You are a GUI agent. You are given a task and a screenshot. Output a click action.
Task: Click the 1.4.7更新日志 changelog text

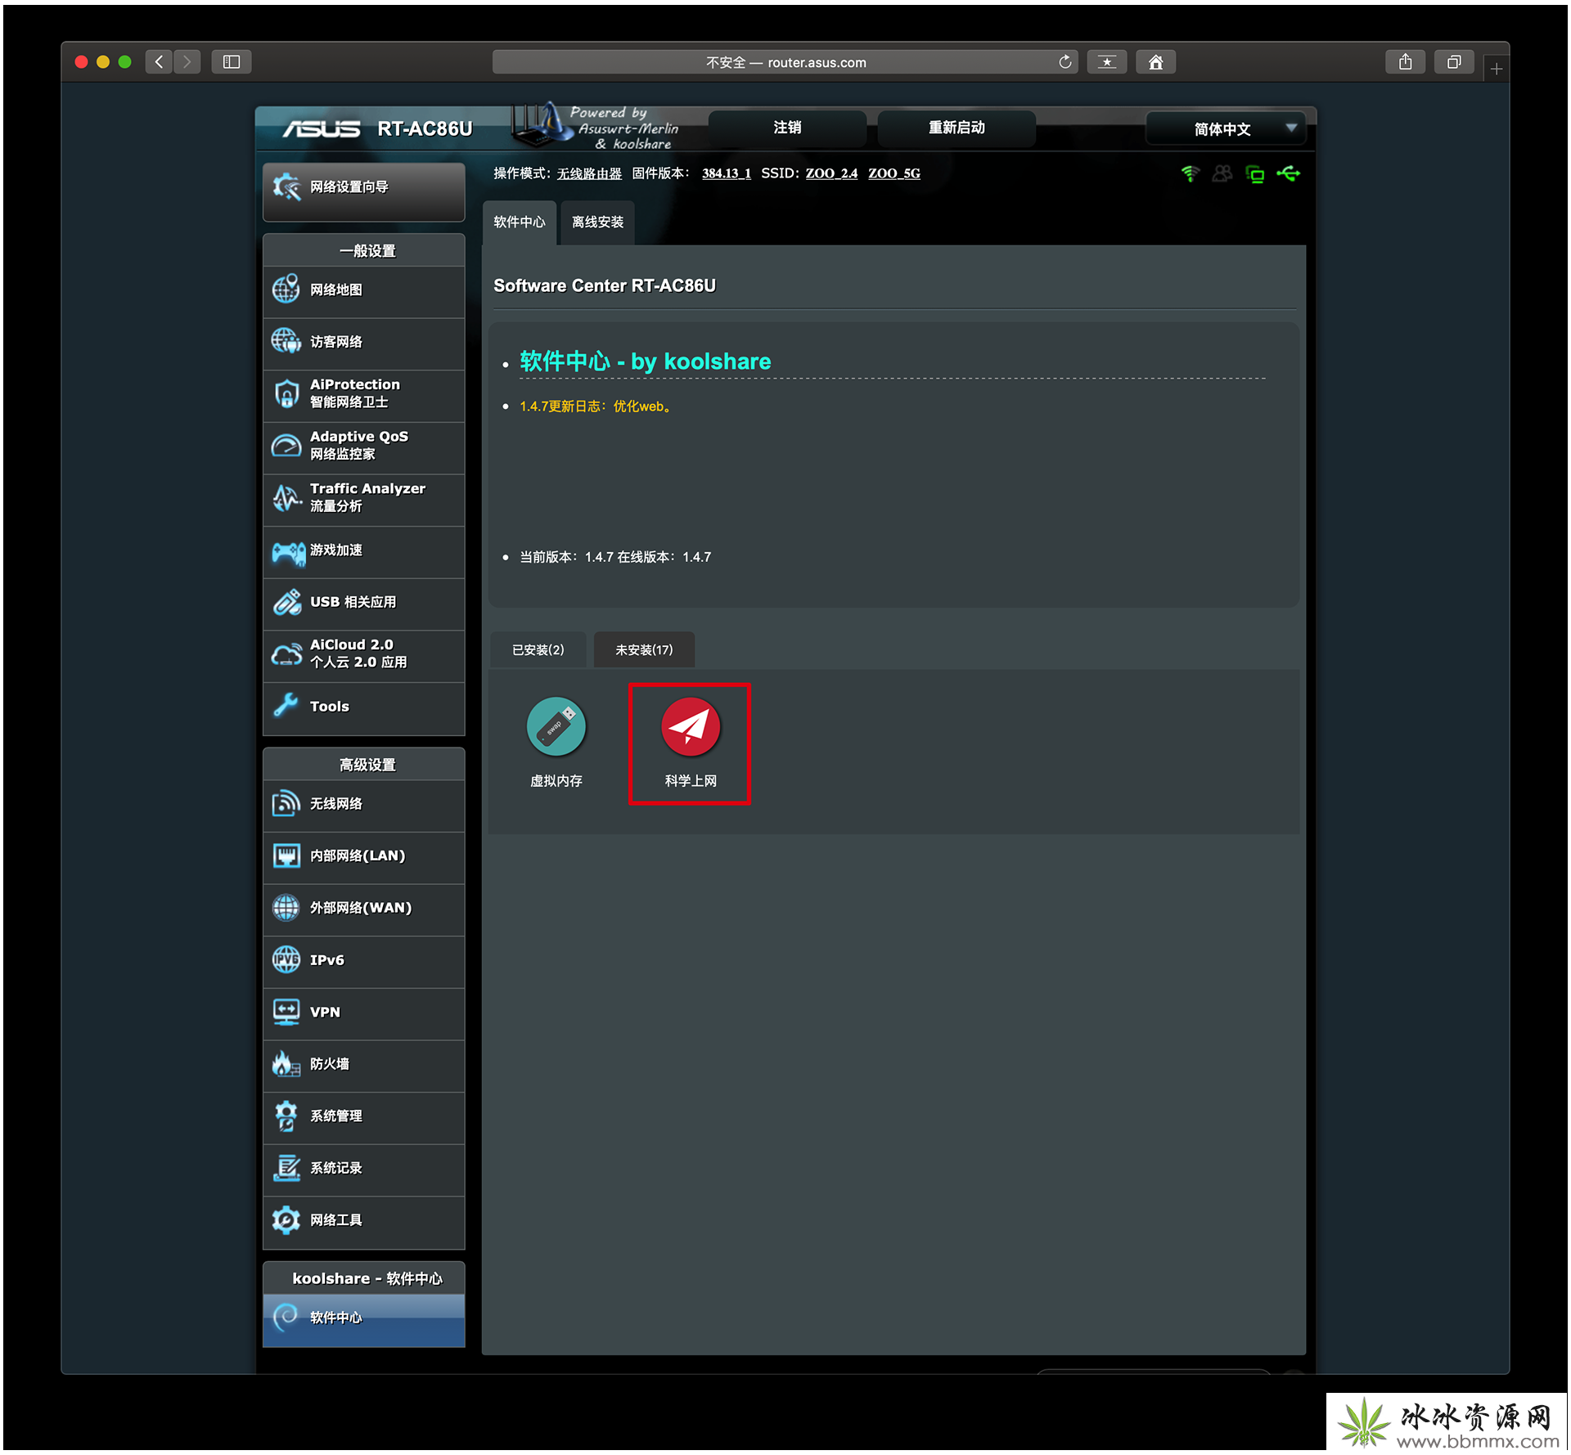click(x=597, y=406)
